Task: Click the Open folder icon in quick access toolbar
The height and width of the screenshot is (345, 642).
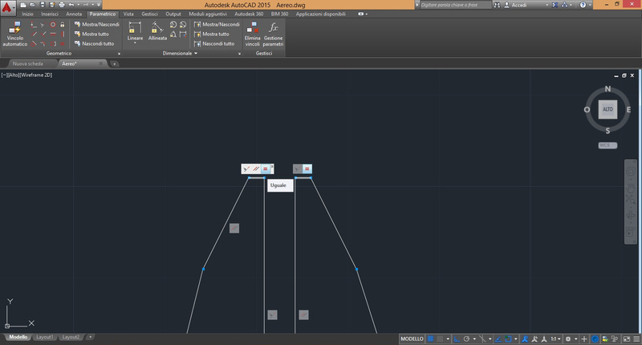Action: (x=32, y=5)
